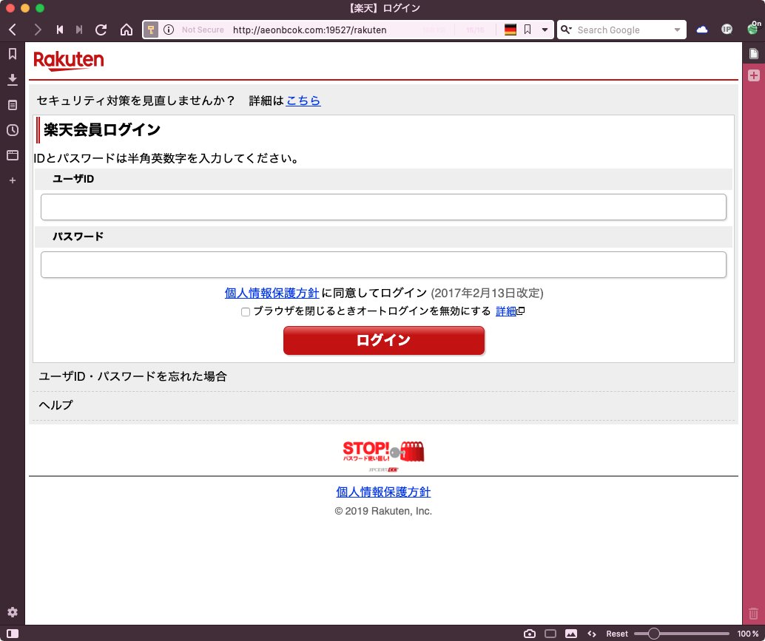Image resolution: width=765 pixels, height=641 pixels.
Task: Bookmark this page from the address bar
Action: (528, 30)
